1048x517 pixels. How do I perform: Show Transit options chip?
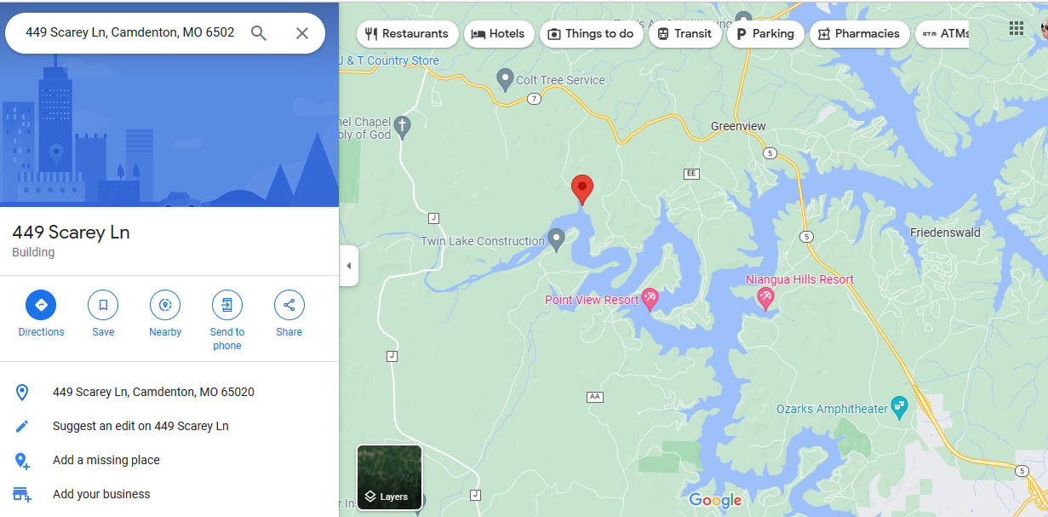(685, 34)
